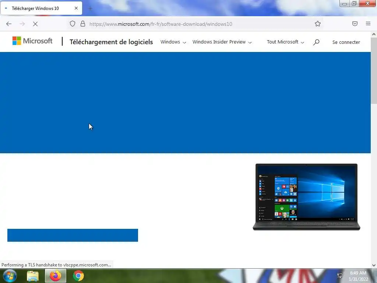
Task: Open the Windows Start menu
Action: [10, 276]
